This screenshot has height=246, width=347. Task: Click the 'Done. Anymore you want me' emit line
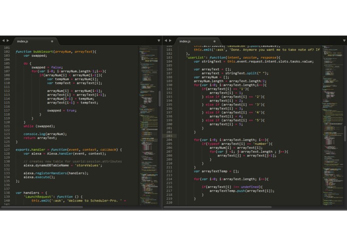pos(257,50)
